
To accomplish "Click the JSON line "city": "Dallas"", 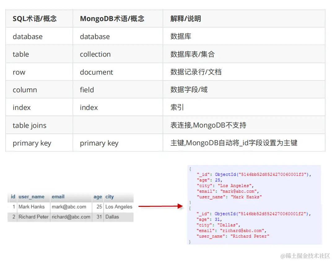I will pyautogui.click(x=218, y=225).
